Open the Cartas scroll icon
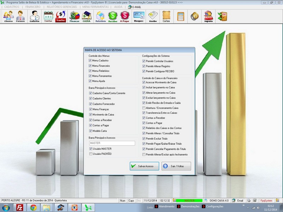 (166, 16)
